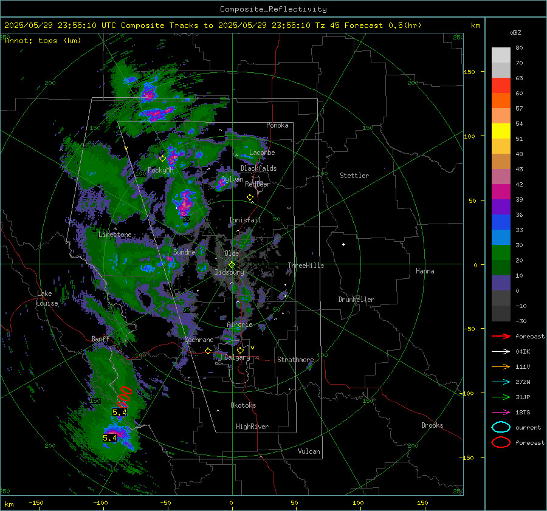Click the Cochrane city label
Screen dimensions: 547x511
199,340
